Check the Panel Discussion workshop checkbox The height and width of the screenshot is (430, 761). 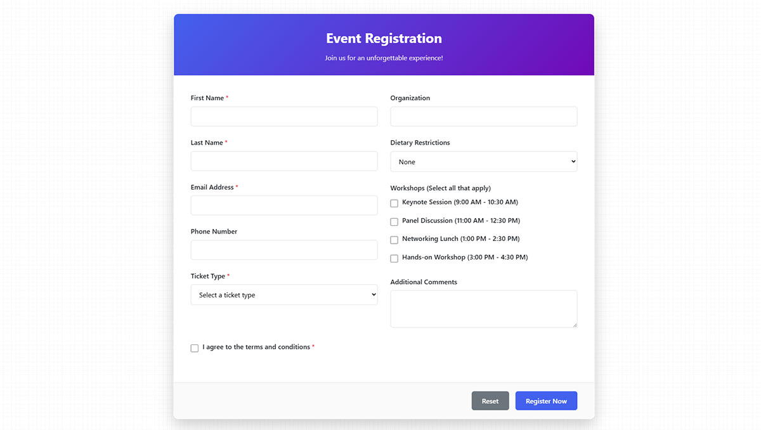click(394, 221)
